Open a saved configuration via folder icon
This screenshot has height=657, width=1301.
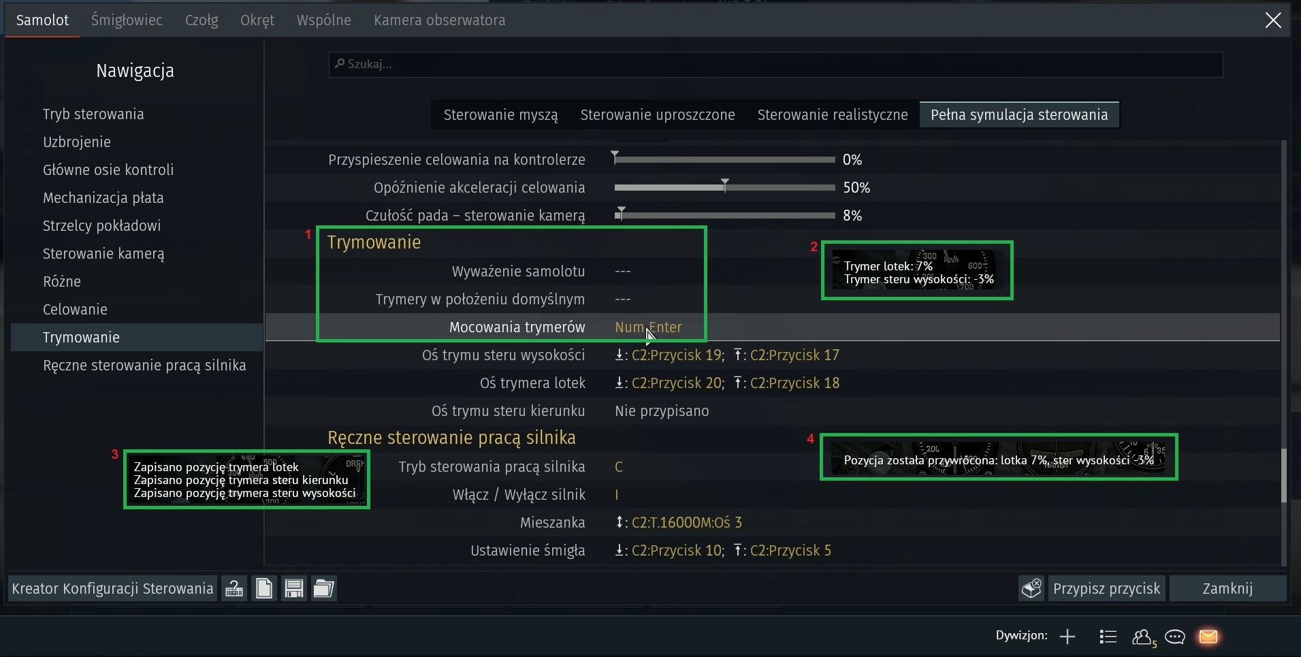pyautogui.click(x=324, y=588)
